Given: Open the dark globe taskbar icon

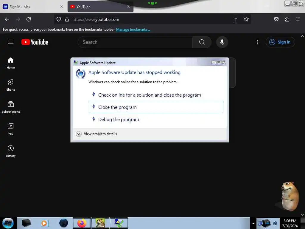Looking at the screenshot, I should [x=63, y=223].
